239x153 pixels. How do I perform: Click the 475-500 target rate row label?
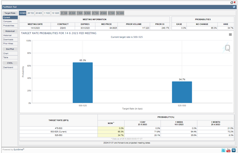coord(59,128)
